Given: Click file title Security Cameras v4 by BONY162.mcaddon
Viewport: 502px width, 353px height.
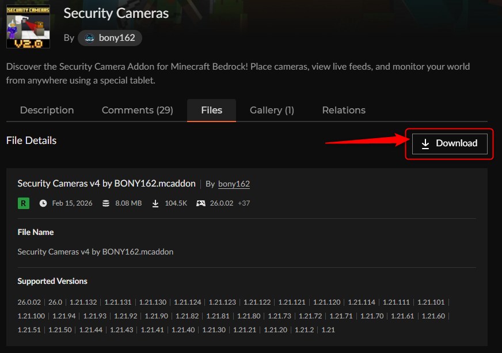Looking at the screenshot, I should 107,184.
